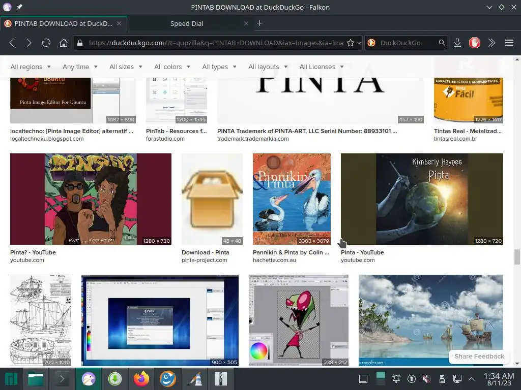Viewport: 521px width, 390px height.
Task: Click youtube.com under Pinta - YouTube
Action: coord(358,261)
